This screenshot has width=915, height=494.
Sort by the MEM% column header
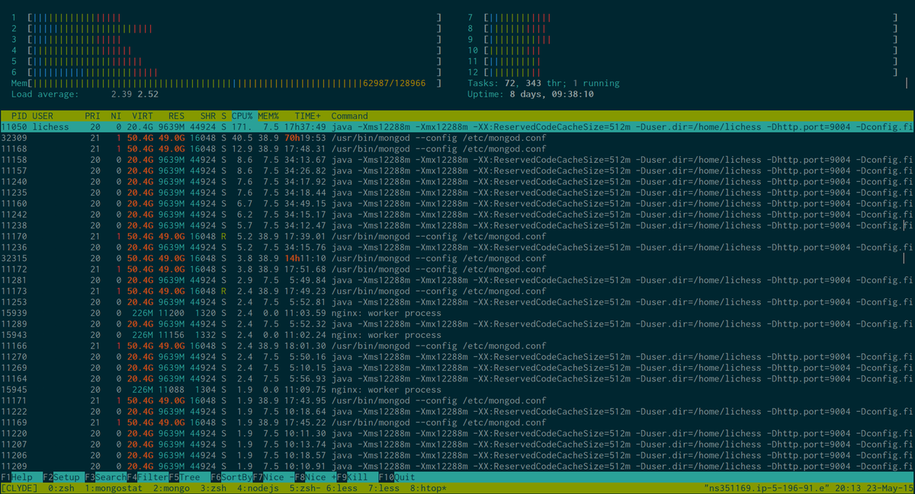(268, 116)
